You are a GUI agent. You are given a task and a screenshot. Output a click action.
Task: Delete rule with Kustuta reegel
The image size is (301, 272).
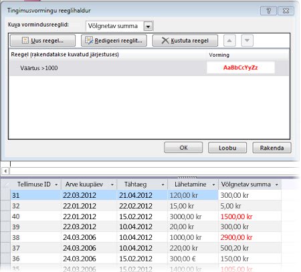(x=185, y=41)
